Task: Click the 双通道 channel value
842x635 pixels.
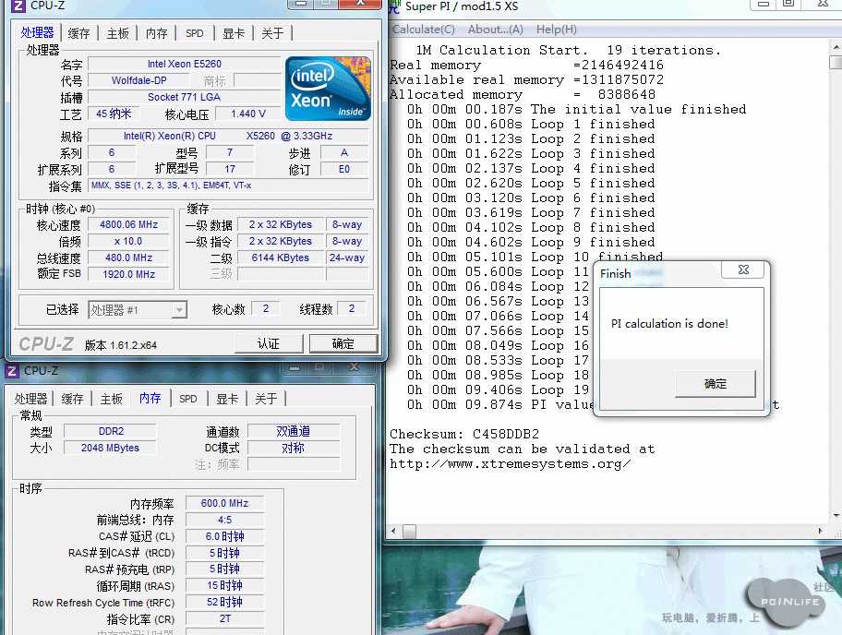Action: click(x=294, y=431)
